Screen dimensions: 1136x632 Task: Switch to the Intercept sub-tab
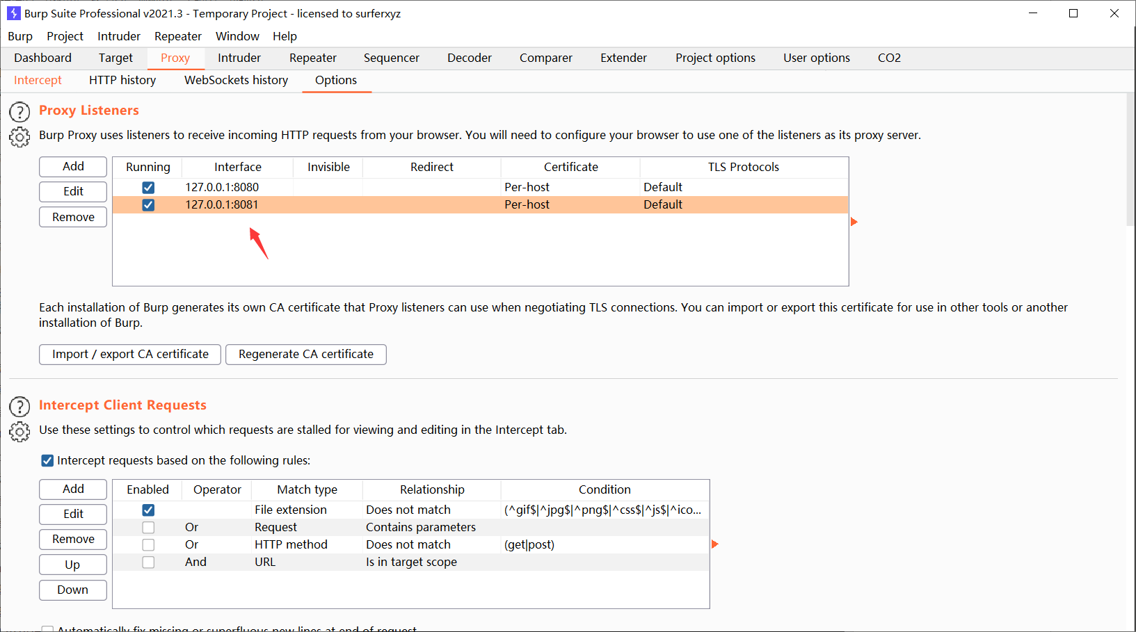coord(38,80)
